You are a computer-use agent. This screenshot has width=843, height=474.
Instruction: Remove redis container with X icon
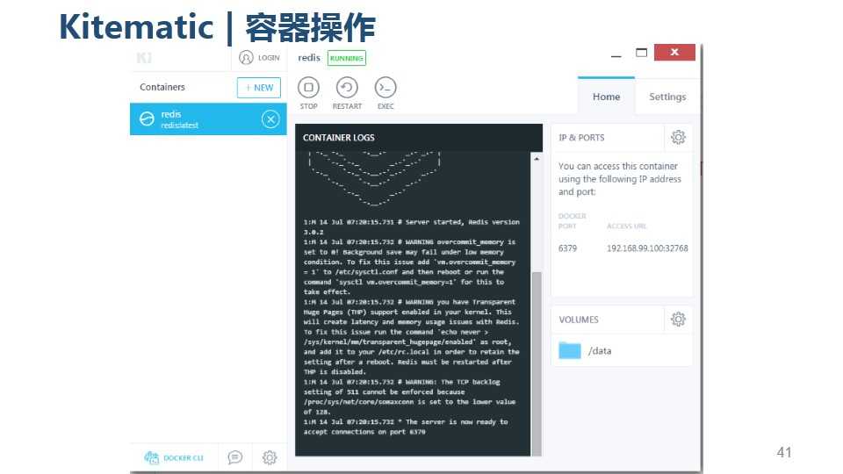270,118
